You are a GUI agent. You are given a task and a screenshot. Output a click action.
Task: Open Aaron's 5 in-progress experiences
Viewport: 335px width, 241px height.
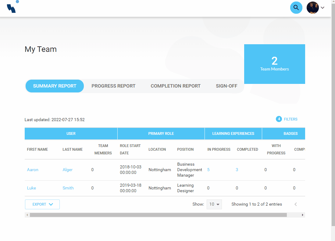[x=208, y=170]
